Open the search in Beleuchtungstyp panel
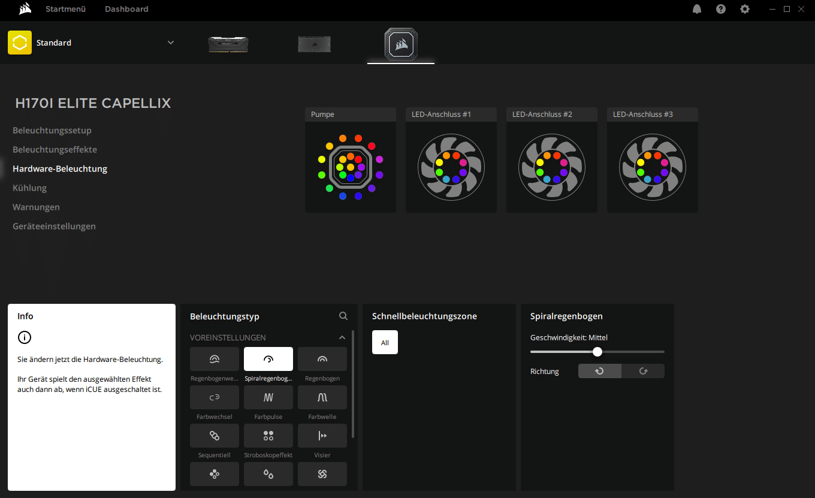The image size is (815, 498). (x=343, y=316)
